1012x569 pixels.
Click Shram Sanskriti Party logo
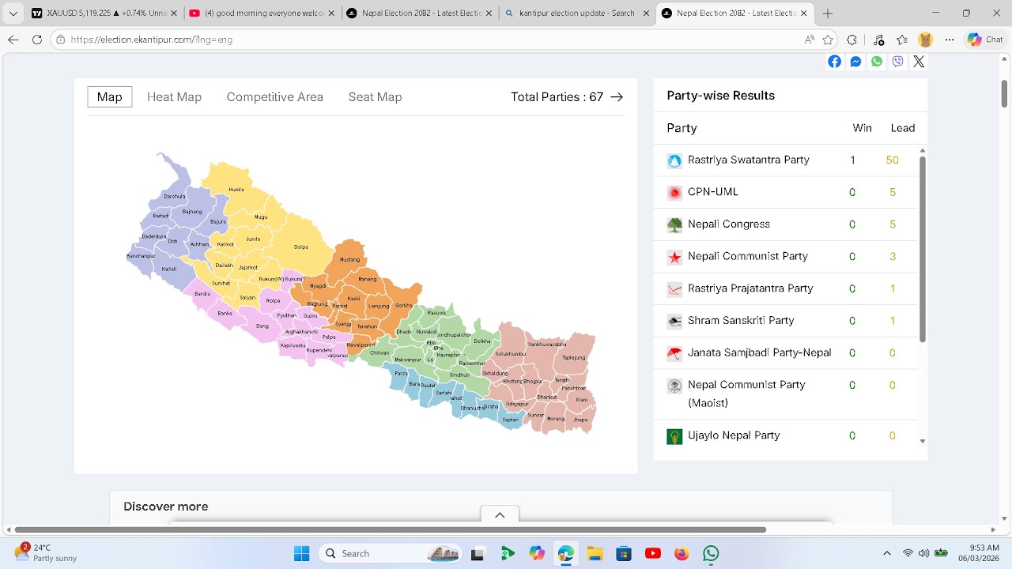pyautogui.click(x=674, y=322)
